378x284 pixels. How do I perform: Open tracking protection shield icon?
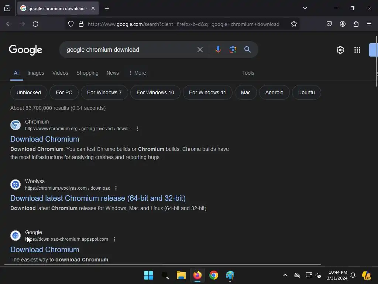71,24
